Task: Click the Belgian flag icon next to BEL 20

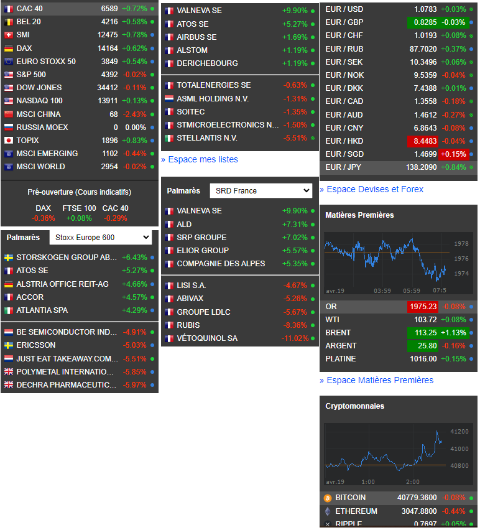Action: [9, 22]
